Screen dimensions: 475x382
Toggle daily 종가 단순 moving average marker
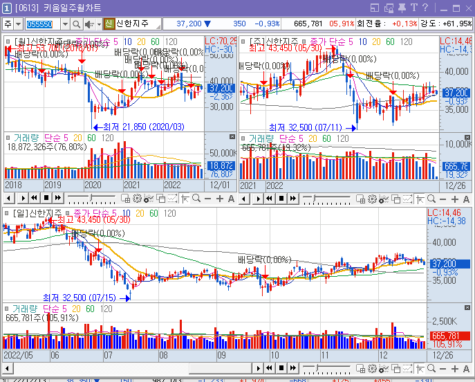point(68,213)
